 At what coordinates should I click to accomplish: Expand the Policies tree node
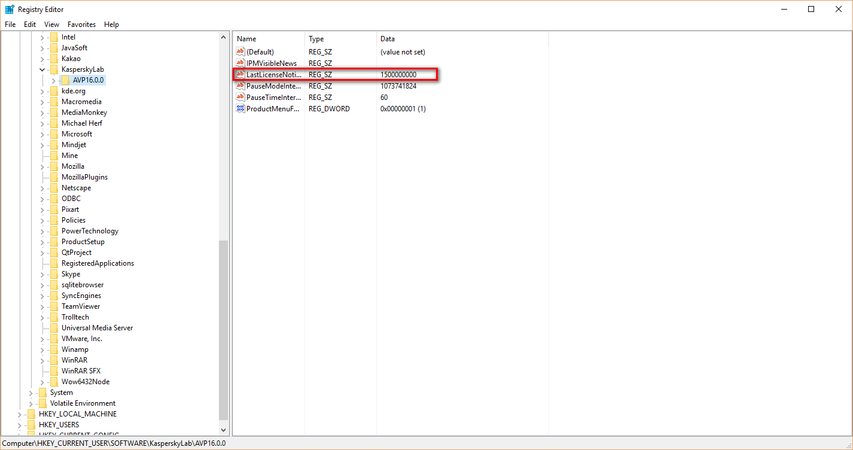pyautogui.click(x=42, y=220)
